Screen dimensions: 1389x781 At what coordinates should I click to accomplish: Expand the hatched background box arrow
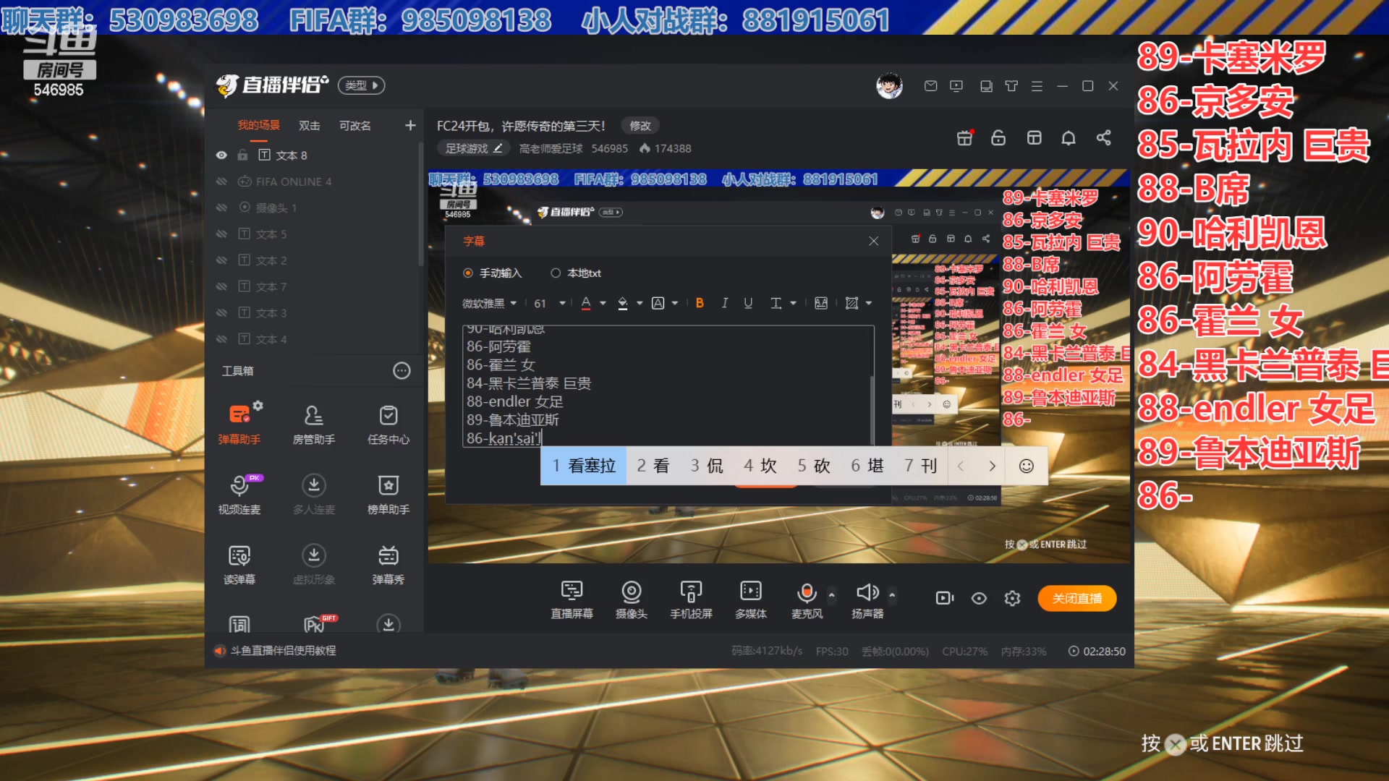pyautogui.click(x=869, y=304)
